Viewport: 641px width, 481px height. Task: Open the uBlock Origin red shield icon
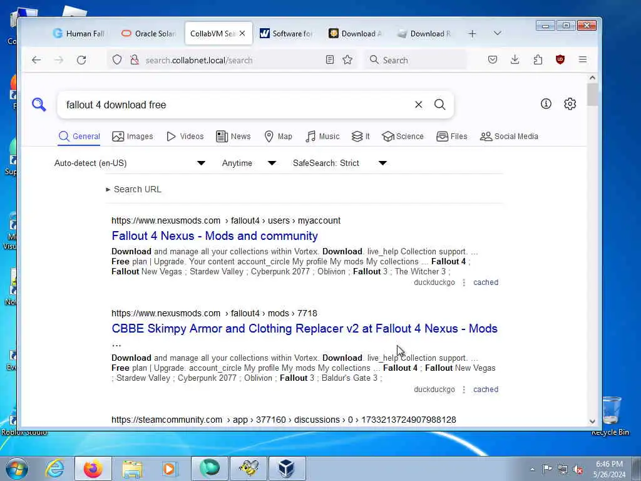[560, 59]
